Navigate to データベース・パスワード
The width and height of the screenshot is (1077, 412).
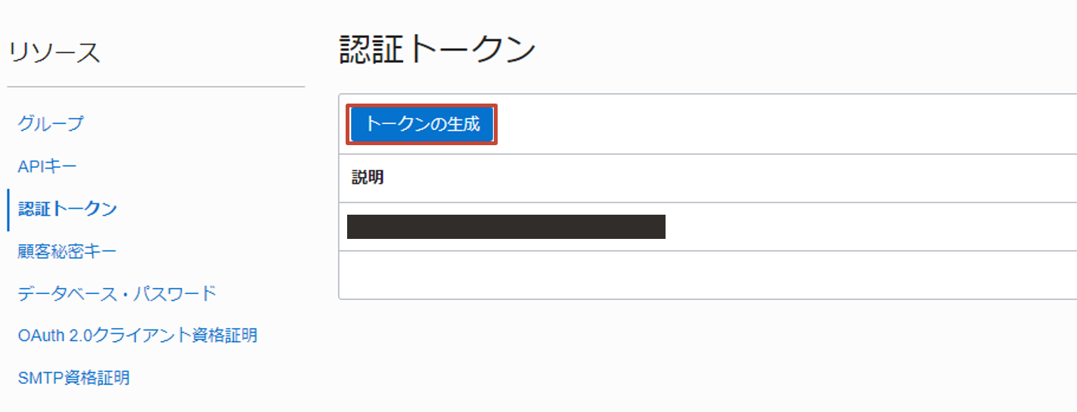coord(117,293)
